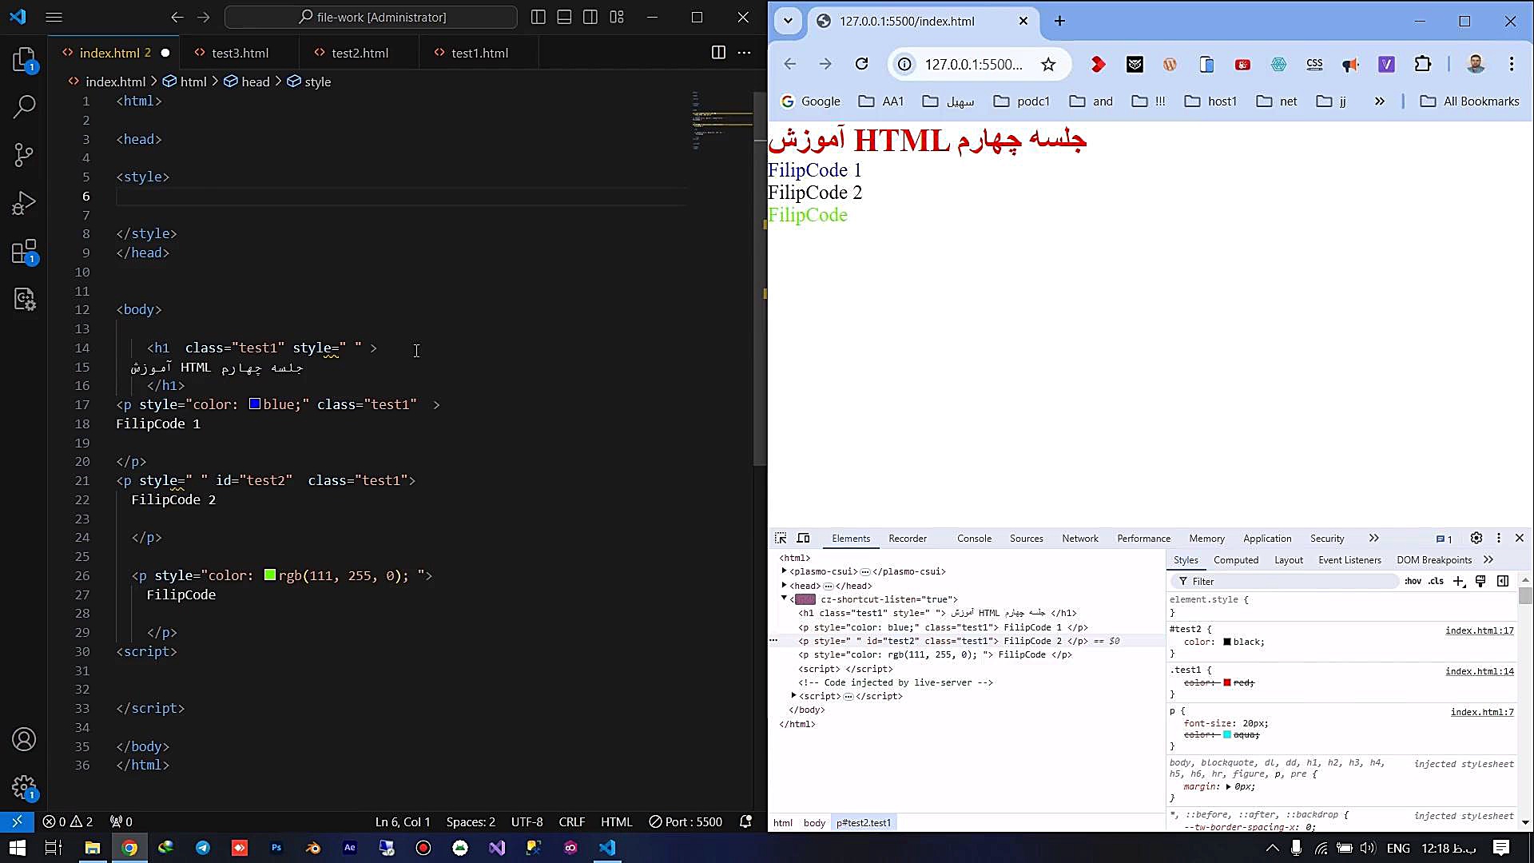Click VS Code file-work command center search box
Image resolution: width=1534 pixels, height=863 pixels.
coord(372,17)
